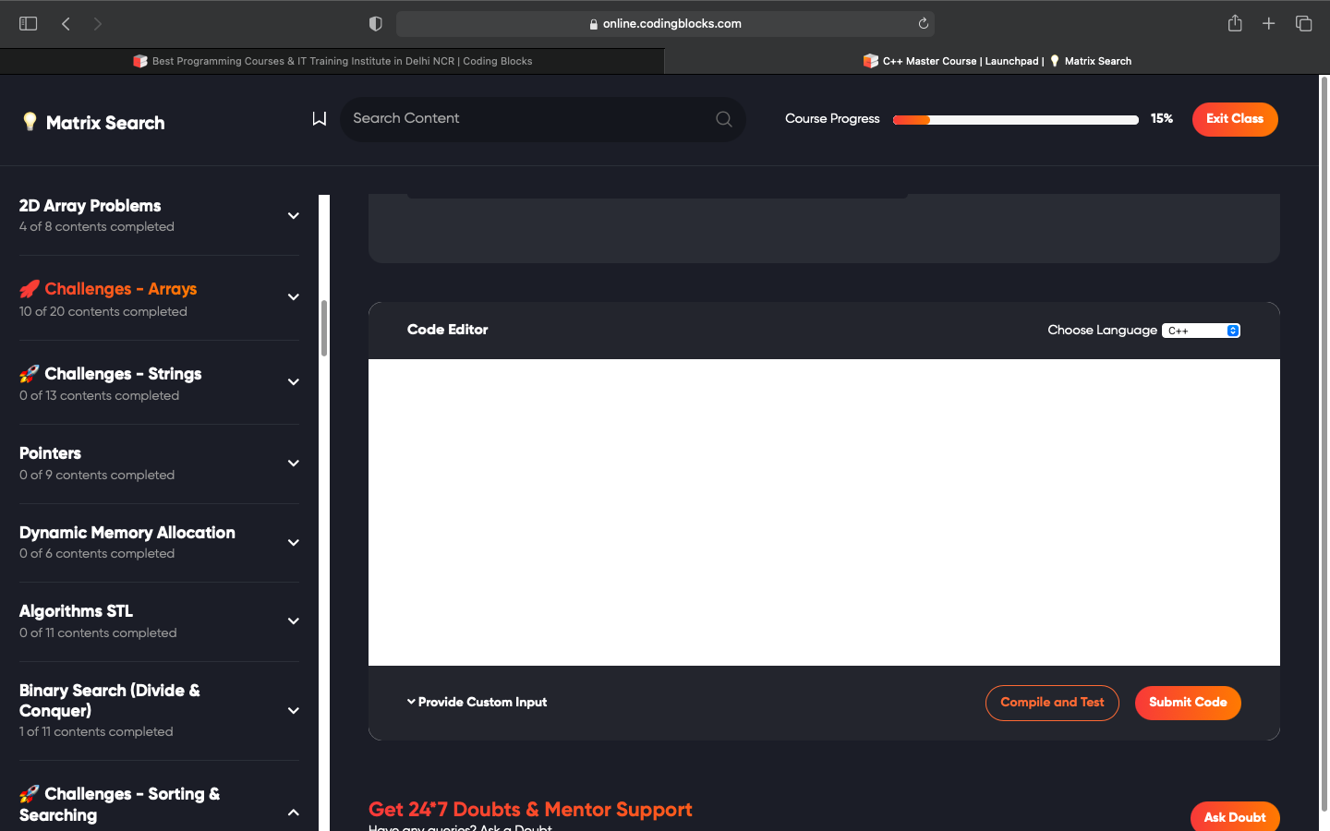
Task: Click the 15% progress label
Action: coord(1162,119)
